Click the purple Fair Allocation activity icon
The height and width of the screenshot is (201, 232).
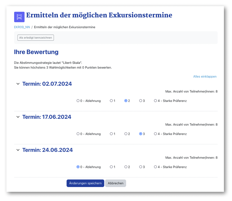(x=19, y=17)
